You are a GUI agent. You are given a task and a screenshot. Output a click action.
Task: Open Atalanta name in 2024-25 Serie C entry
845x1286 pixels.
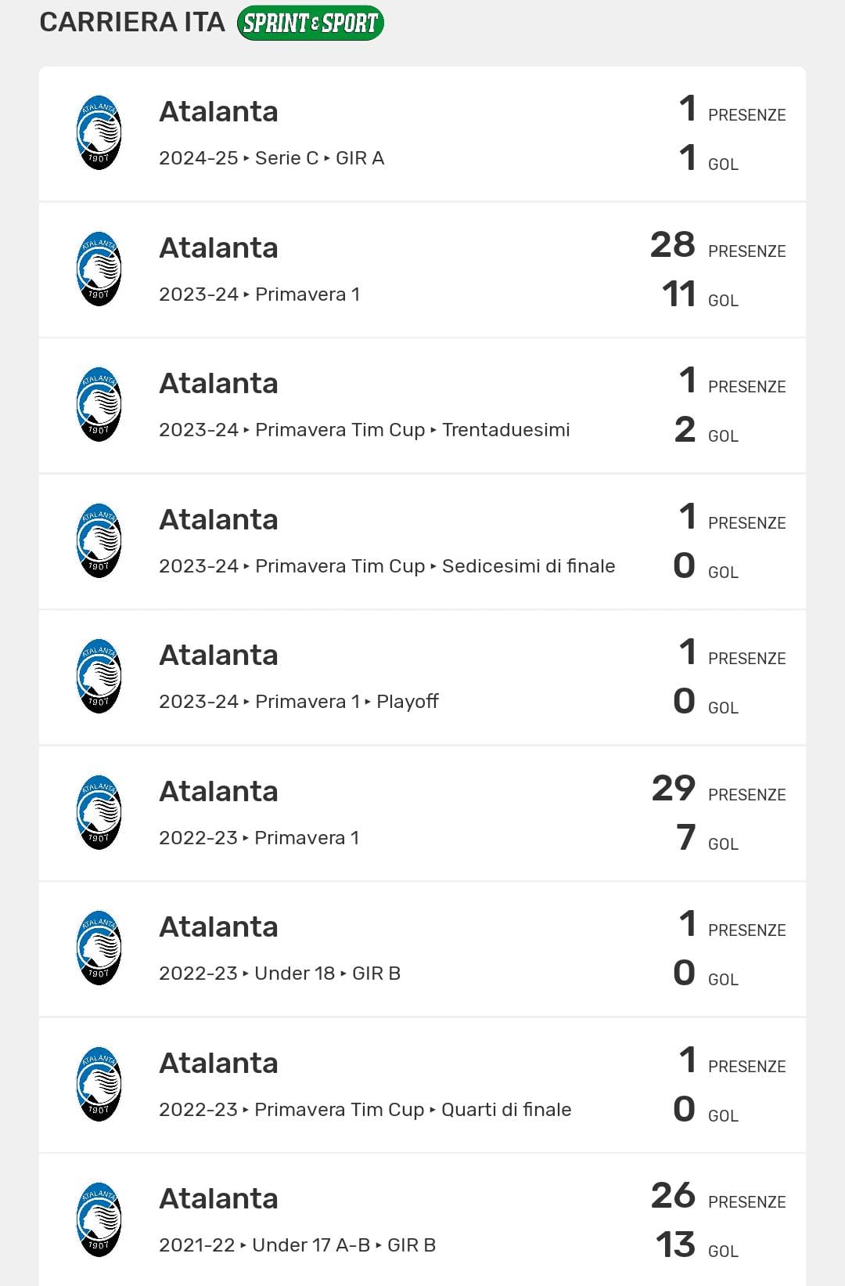point(218,112)
